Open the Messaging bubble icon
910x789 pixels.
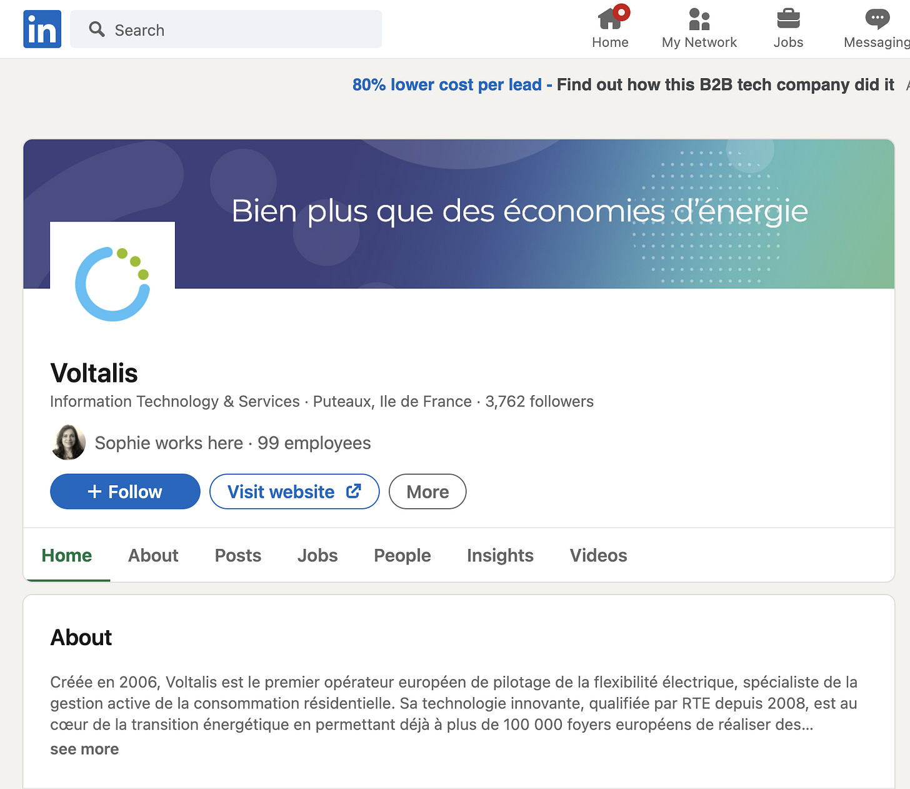(x=877, y=19)
